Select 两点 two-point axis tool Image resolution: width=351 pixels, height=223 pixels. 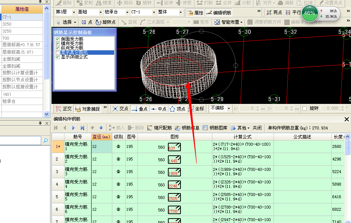click(x=274, y=13)
